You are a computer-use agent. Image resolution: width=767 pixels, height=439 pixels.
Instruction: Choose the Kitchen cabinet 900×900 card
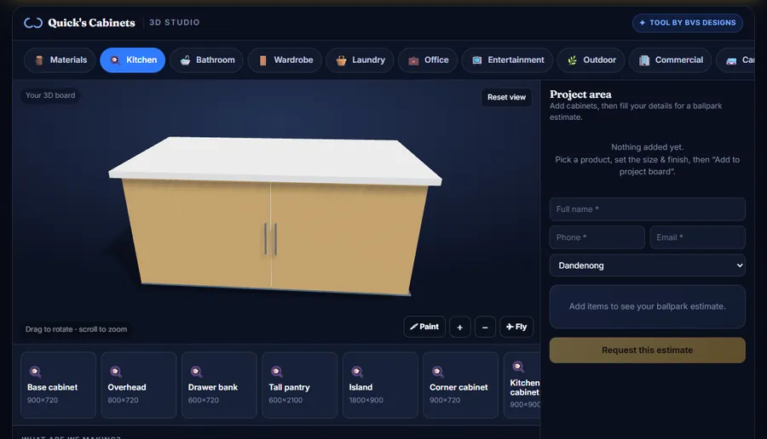point(522,385)
